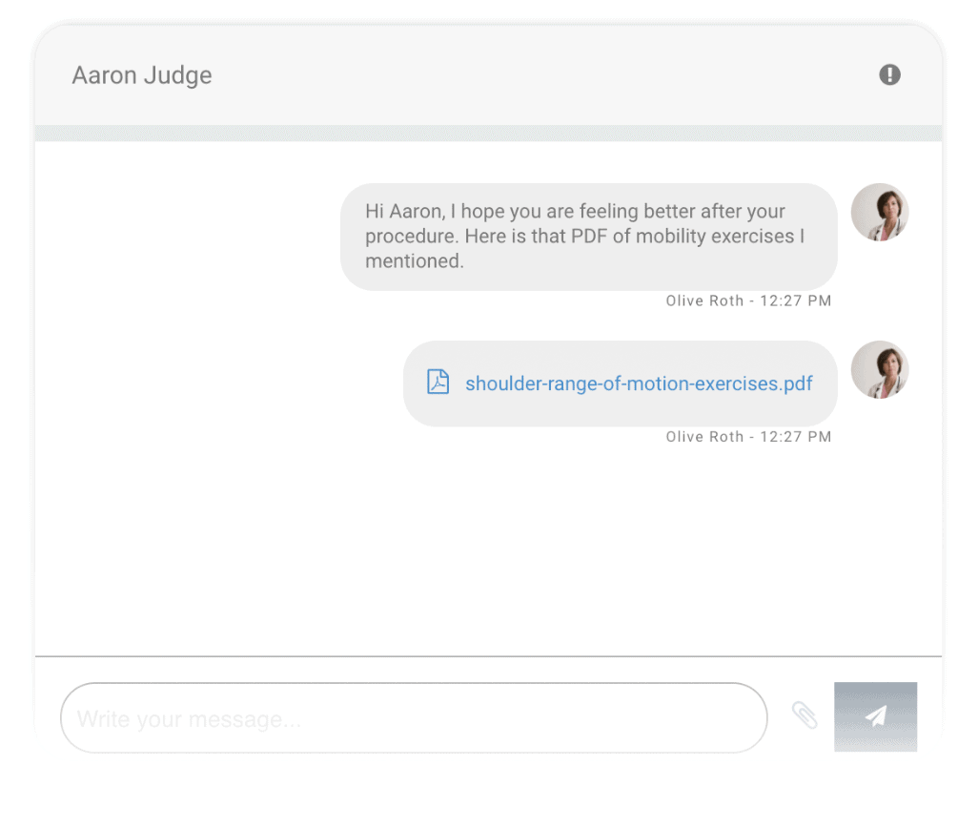978x828 pixels.
Task: Click Olive Roth avatar beside PDF attachment
Action: 880,369
